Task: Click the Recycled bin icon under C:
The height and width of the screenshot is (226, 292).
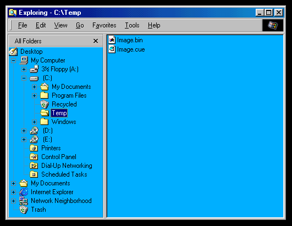Action: point(45,104)
